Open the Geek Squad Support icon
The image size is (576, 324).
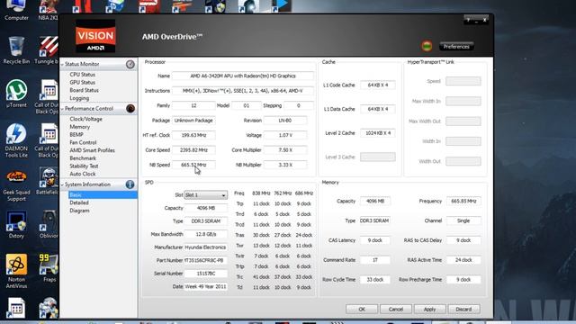pyautogui.click(x=16, y=185)
